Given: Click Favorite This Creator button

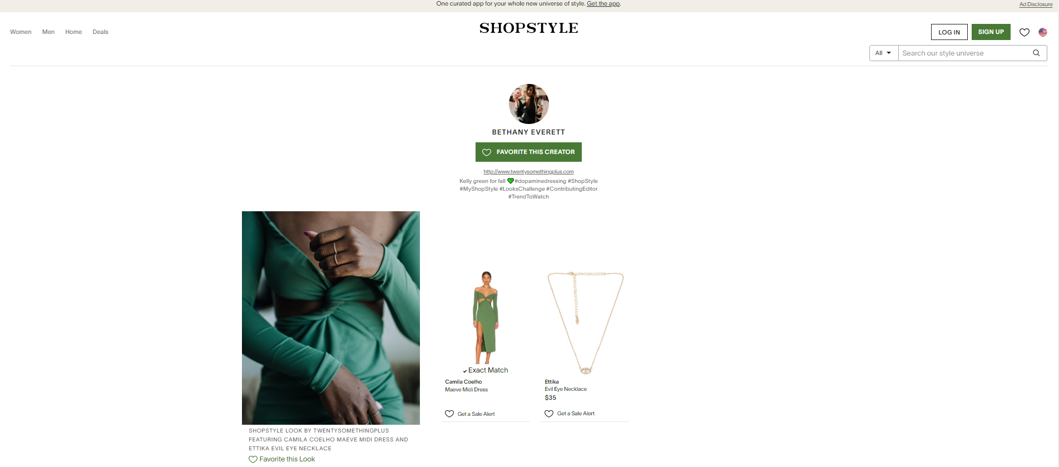Looking at the screenshot, I should 528,152.
